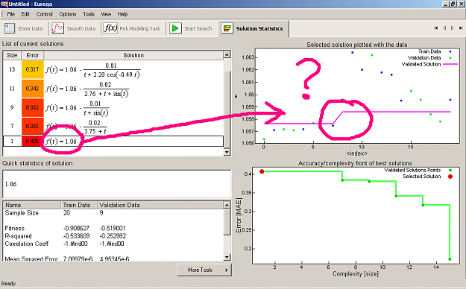Go to previous tab with left arrow

pyautogui.click(x=444, y=28)
